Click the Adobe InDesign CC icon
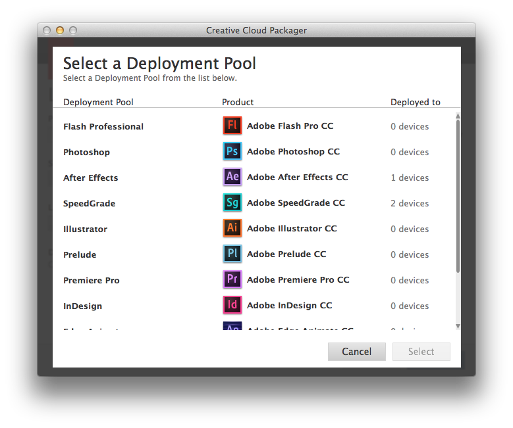The width and height of the screenshot is (513, 428). click(x=232, y=305)
